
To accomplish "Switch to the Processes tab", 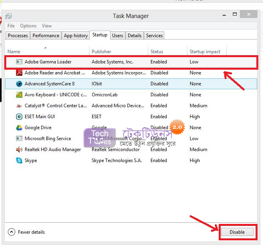I will point(18,36).
